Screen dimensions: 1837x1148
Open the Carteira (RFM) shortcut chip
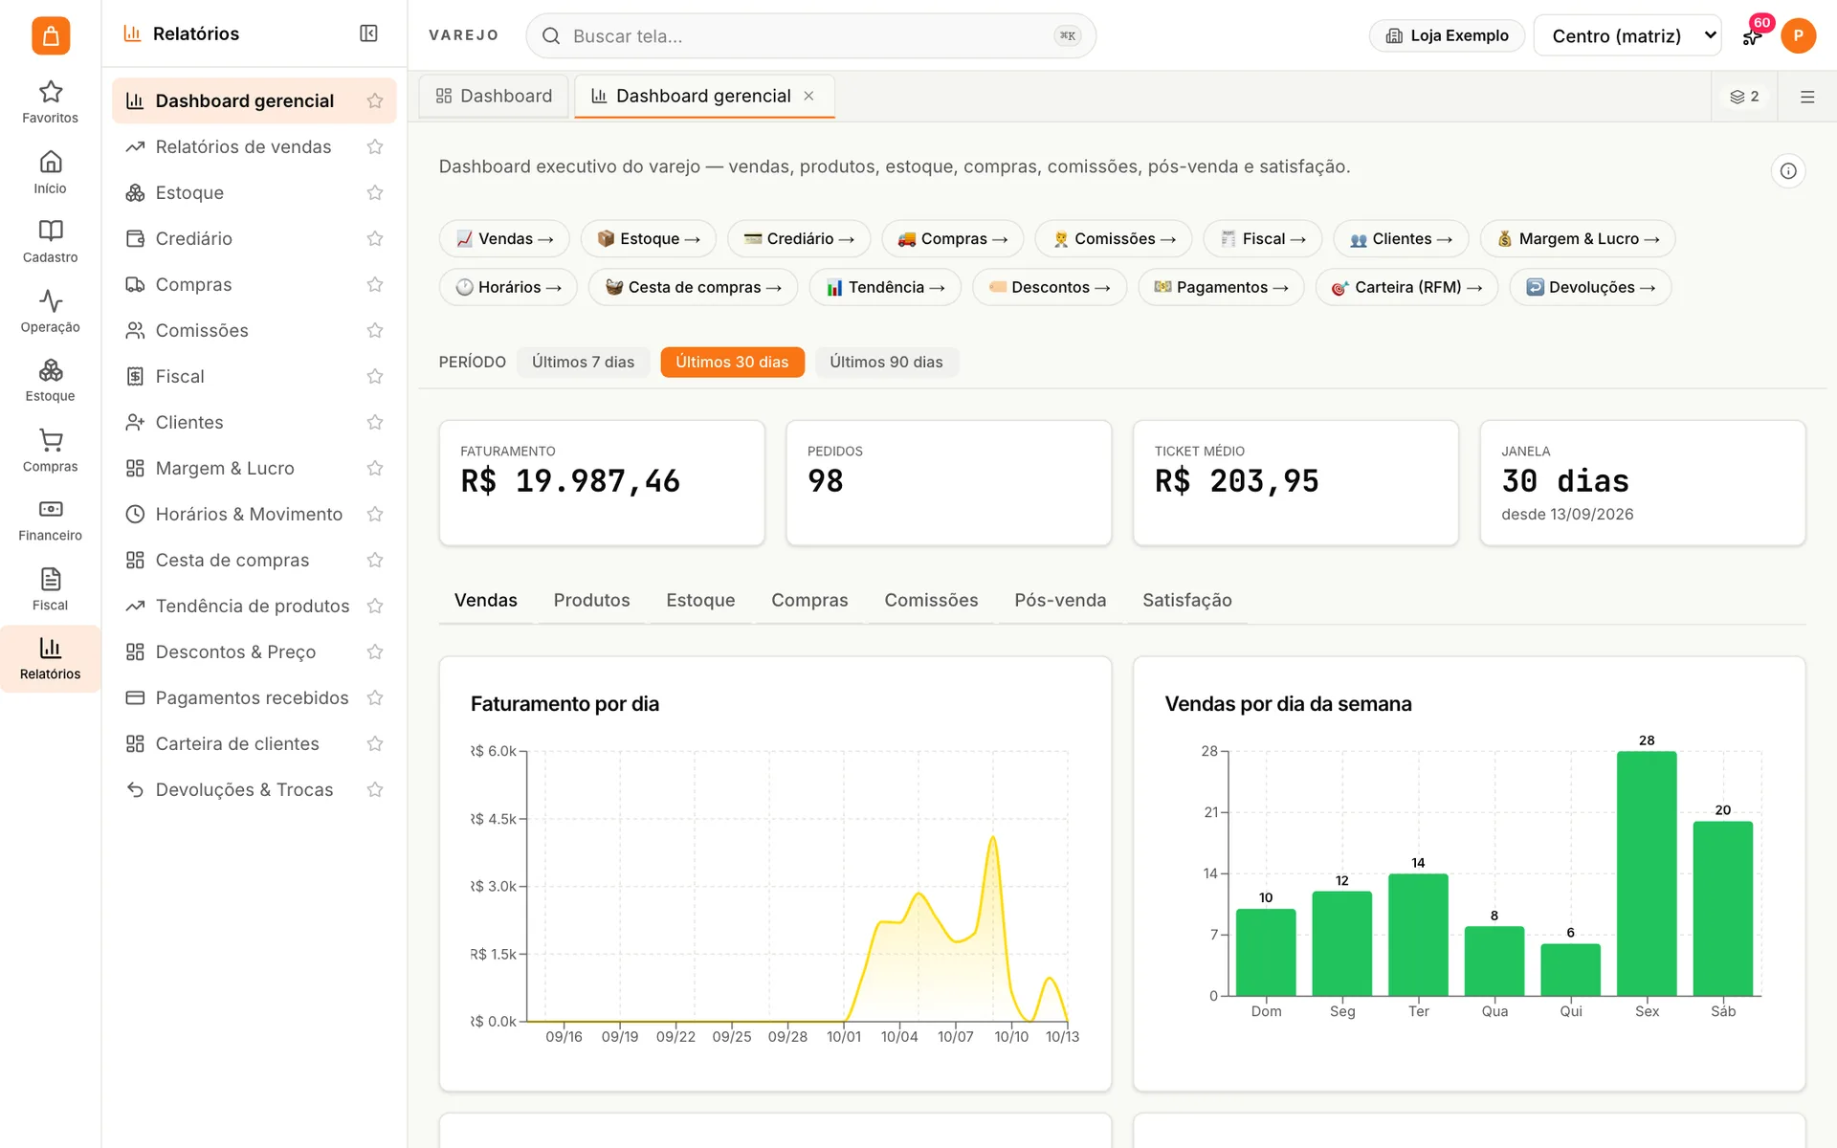click(x=1406, y=287)
